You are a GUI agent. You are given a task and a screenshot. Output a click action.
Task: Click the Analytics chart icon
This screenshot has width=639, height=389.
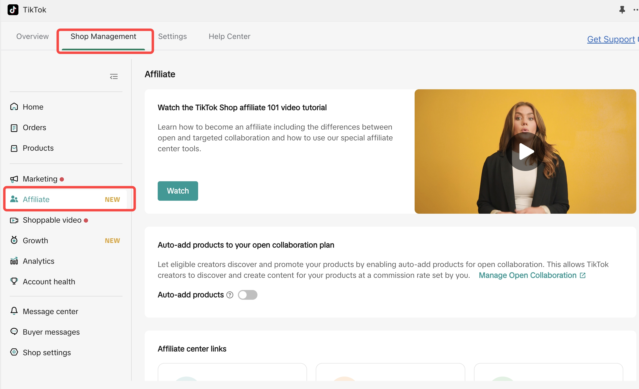(14, 261)
